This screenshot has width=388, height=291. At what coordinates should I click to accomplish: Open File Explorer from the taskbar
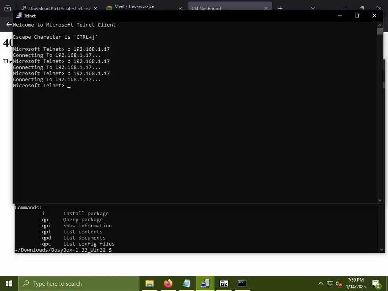(x=149, y=283)
